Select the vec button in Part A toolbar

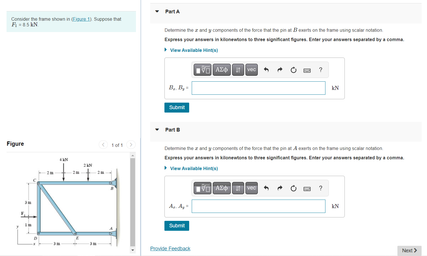click(x=251, y=70)
